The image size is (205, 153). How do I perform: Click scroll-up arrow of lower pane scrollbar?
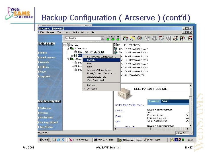190,86
